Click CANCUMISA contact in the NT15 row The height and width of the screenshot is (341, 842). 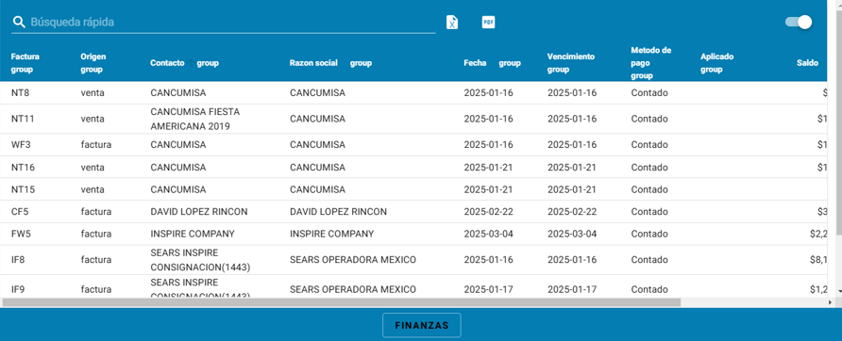tap(177, 189)
